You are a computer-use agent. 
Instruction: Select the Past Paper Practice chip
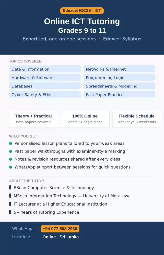point(119,94)
